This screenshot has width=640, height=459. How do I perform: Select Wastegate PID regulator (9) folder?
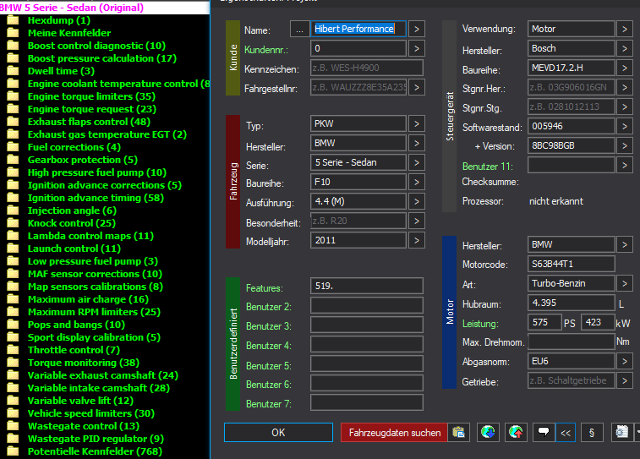point(96,438)
